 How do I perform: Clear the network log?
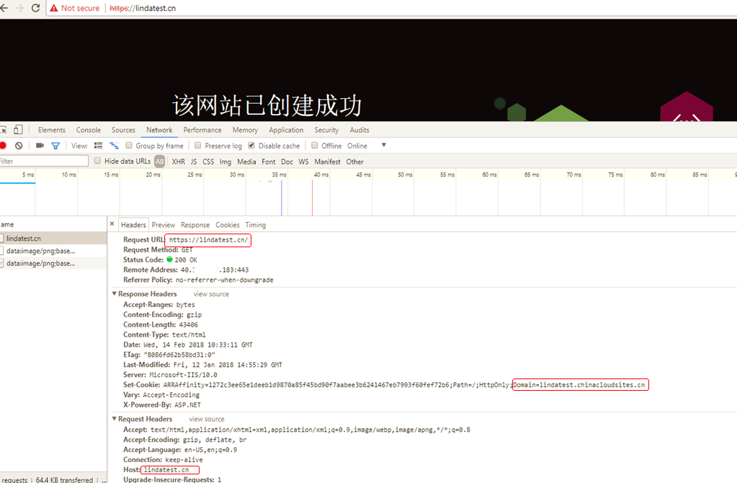coord(19,146)
